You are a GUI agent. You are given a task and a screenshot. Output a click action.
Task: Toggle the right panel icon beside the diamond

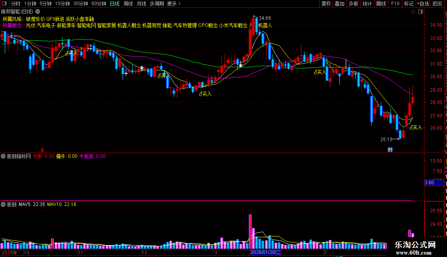(x=420, y=12)
